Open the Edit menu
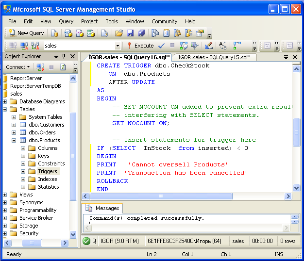Viewport: 304px width, 261px height. pyautogui.click(x=28, y=21)
